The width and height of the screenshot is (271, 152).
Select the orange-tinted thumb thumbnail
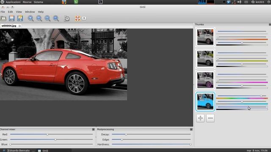coord(205,37)
